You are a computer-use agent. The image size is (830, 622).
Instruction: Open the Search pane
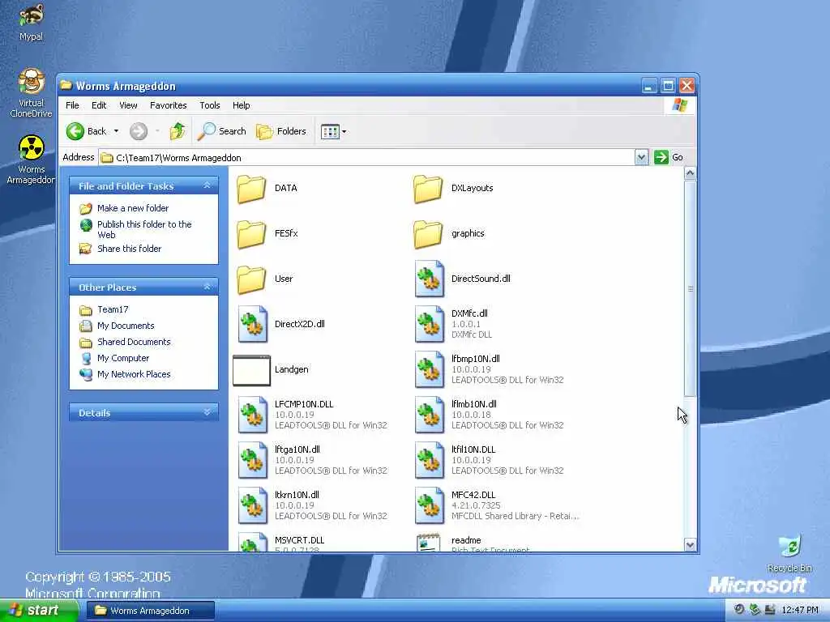(221, 131)
